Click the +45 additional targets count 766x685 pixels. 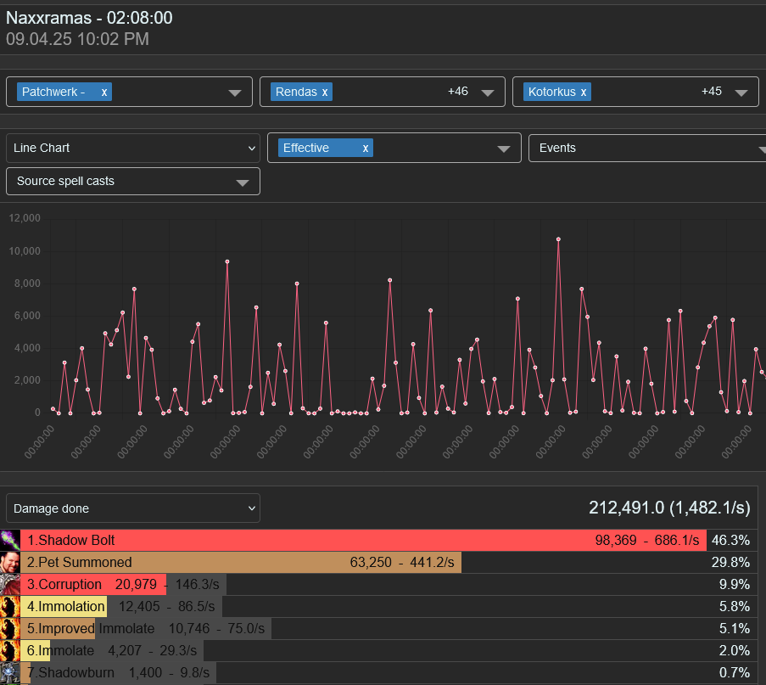click(711, 92)
